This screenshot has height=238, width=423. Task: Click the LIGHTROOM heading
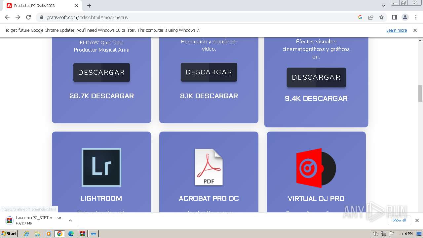(x=101, y=198)
